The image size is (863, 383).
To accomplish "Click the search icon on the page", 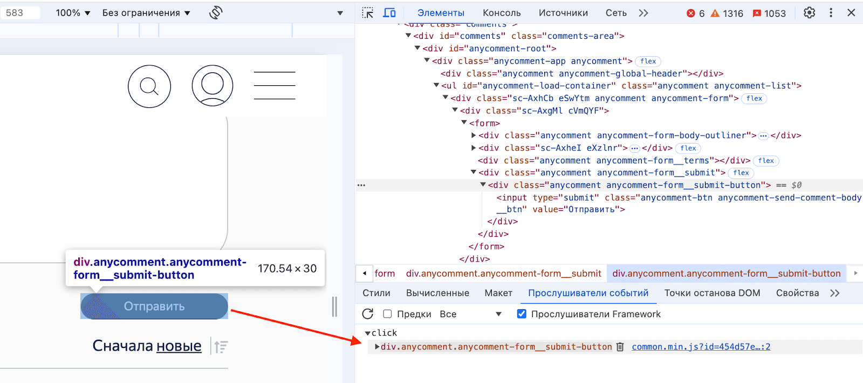I will click(149, 86).
